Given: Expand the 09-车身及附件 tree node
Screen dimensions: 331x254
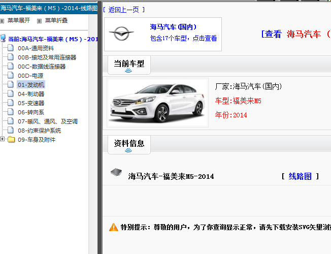Looking at the screenshot, I should pos(2,139).
